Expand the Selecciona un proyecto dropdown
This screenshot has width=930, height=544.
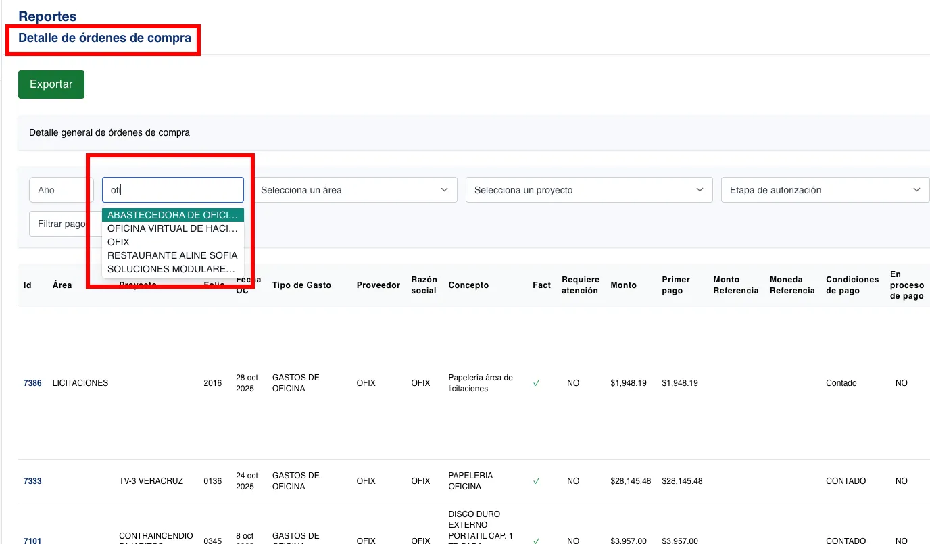589,190
